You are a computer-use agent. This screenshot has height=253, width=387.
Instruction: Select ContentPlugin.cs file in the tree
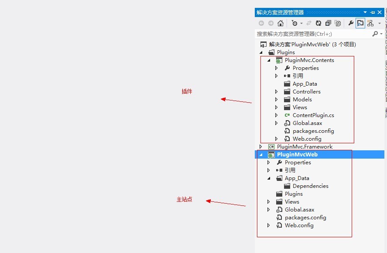[313, 115]
